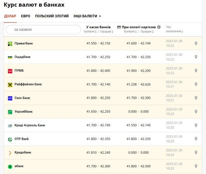Viewport: 206px width, 174px height.
Task: Click the Райффайзен Банк yellow logo
Action: 10,85
